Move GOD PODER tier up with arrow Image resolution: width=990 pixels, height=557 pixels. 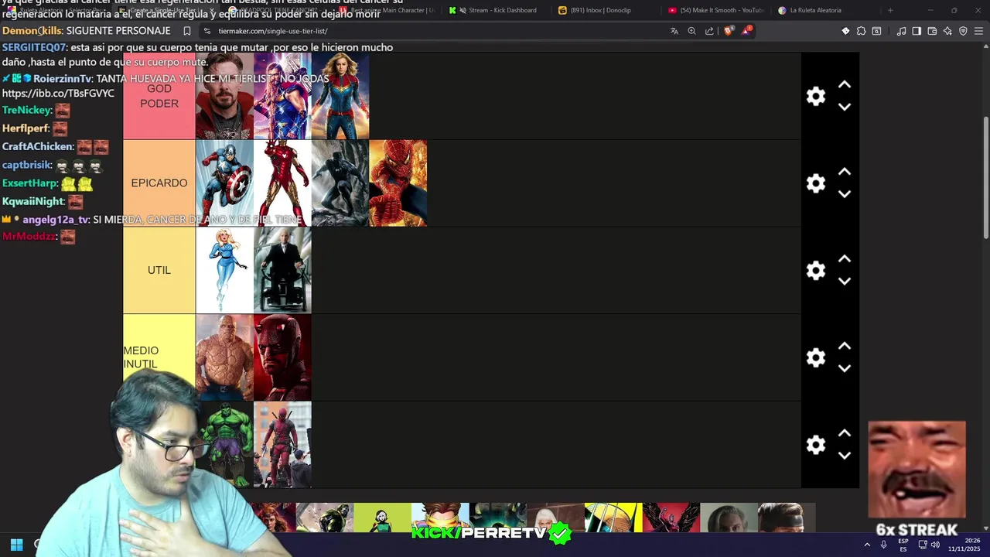(845, 84)
